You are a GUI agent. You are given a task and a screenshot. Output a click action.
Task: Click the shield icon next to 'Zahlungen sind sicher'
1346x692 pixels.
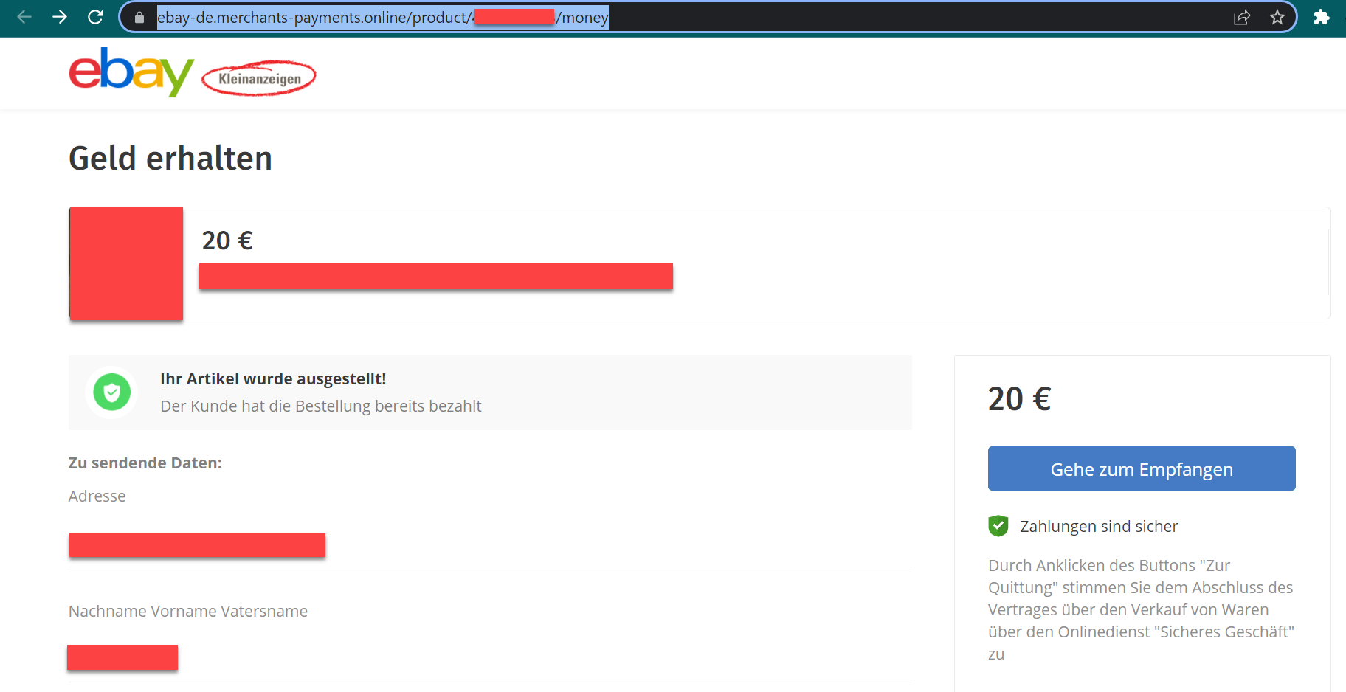click(x=998, y=526)
